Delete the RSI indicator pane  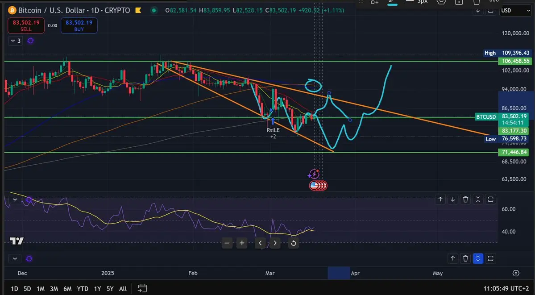pyautogui.click(x=465, y=199)
